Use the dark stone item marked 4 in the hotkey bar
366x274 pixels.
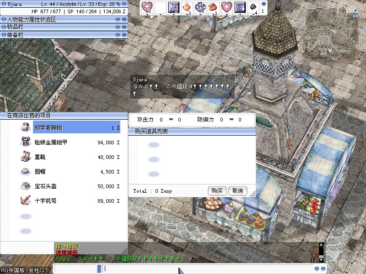coord(253,7)
